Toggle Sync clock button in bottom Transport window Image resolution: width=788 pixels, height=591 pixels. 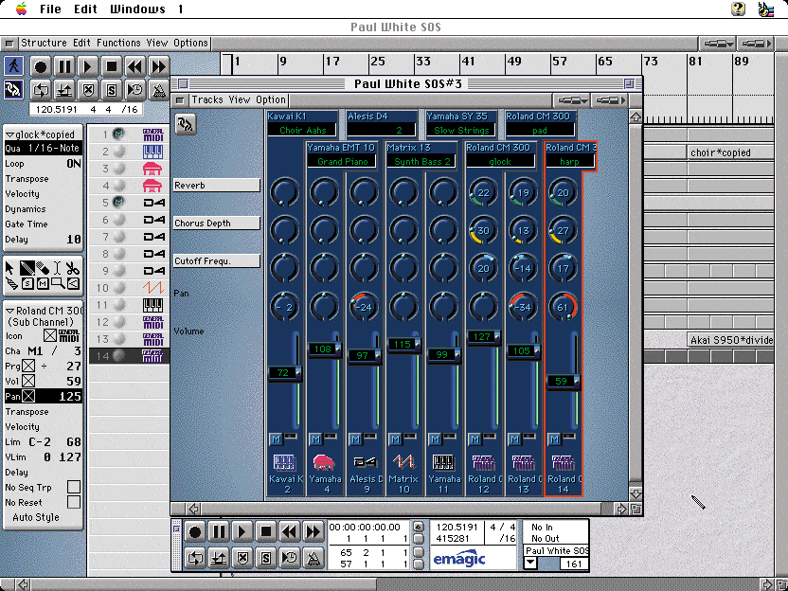(290, 558)
